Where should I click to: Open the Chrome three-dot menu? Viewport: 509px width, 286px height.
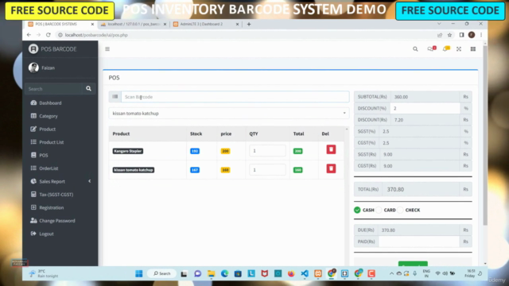click(x=481, y=35)
